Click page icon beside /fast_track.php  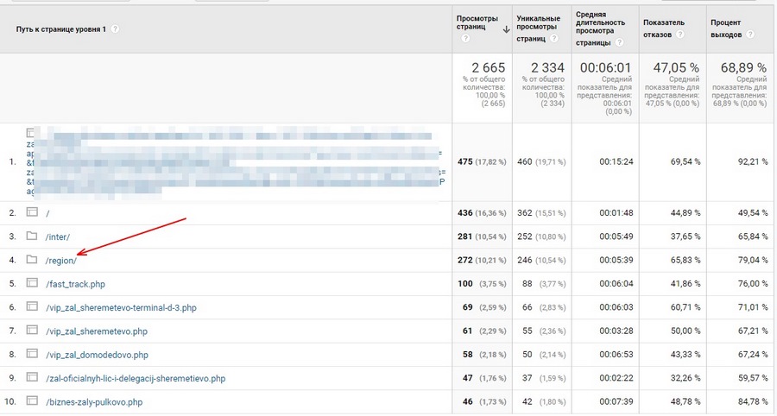(32, 283)
